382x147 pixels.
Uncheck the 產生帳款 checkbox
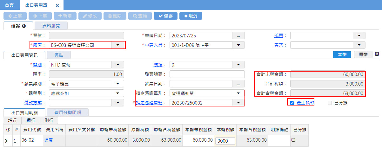tap(292, 103)
